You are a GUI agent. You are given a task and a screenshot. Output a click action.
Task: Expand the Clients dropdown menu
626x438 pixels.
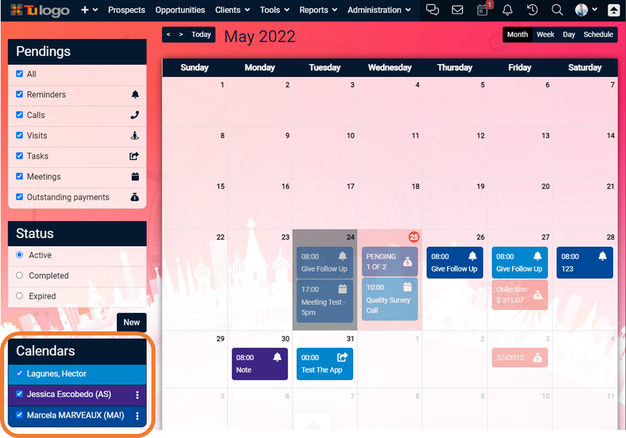232,10
